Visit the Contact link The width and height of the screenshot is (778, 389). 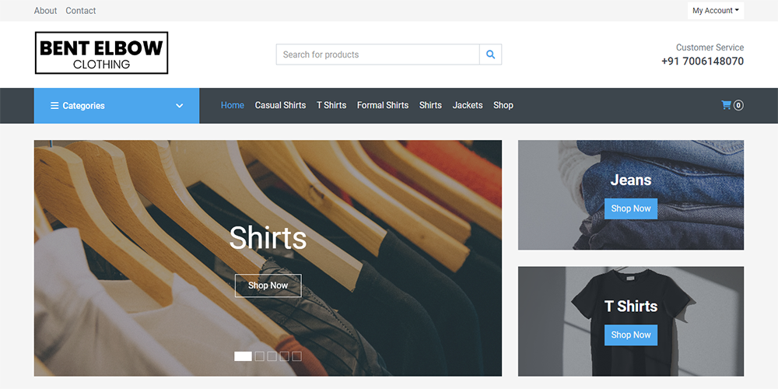(x=81, y=11)
